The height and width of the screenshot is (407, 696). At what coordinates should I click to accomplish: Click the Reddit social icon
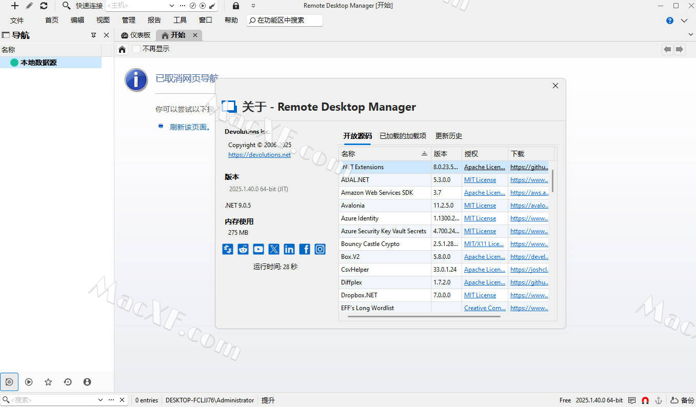point(243,249)
